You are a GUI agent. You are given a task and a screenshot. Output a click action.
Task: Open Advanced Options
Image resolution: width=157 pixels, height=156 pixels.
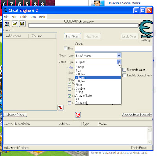[x=16, y=148]
